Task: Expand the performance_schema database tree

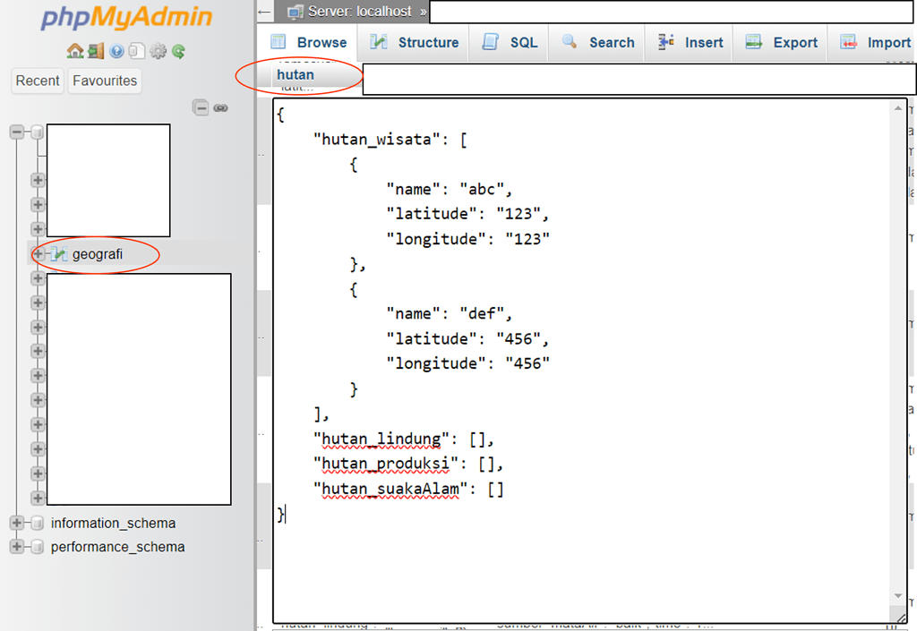Action: point(15,546)
